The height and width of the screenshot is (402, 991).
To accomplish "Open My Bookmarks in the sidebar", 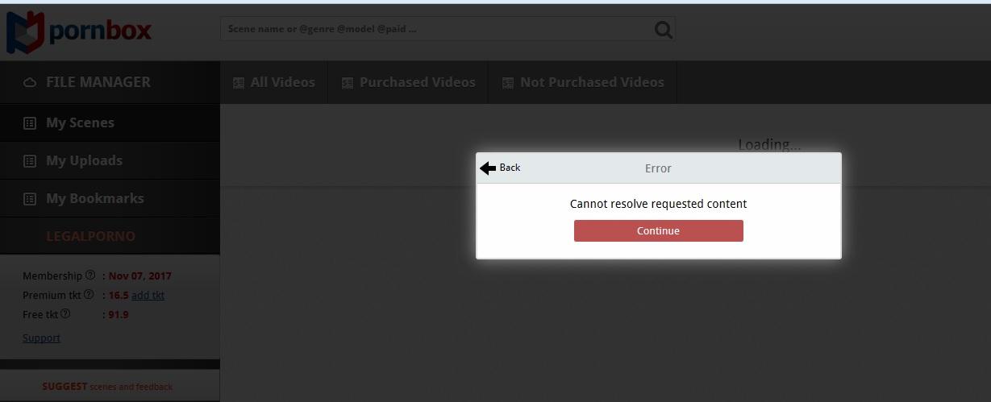I will point(94,199).
